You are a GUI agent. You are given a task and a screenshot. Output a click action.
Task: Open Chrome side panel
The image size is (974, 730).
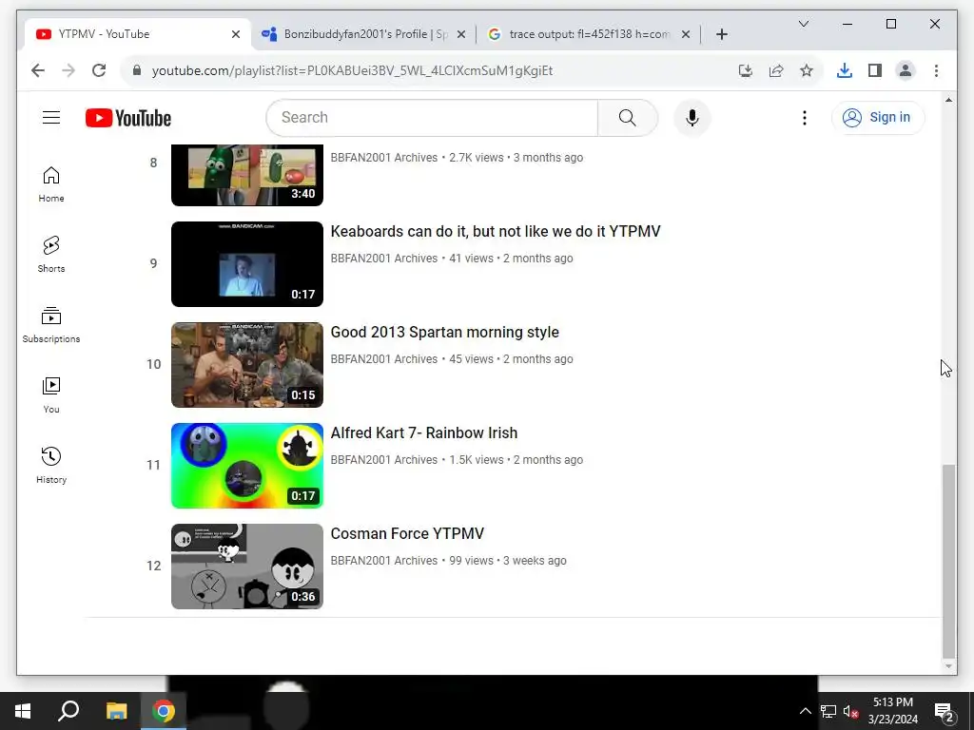(x=875, y=70)
